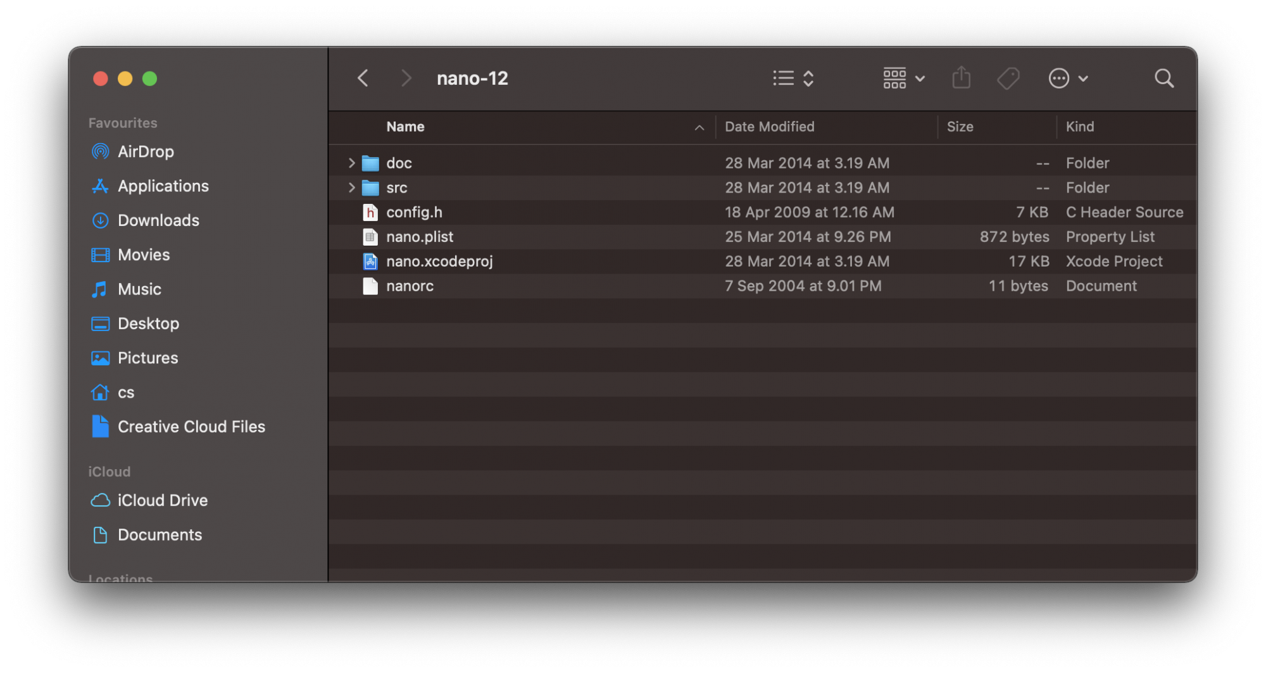Click the Music note icon
Viewport: 1266px width, 673px height.
coord(99,289)
